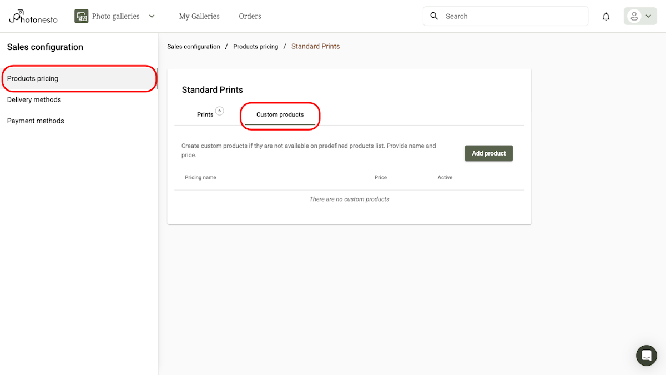Click the Photo galleries app icon

[x=82, y=16]
